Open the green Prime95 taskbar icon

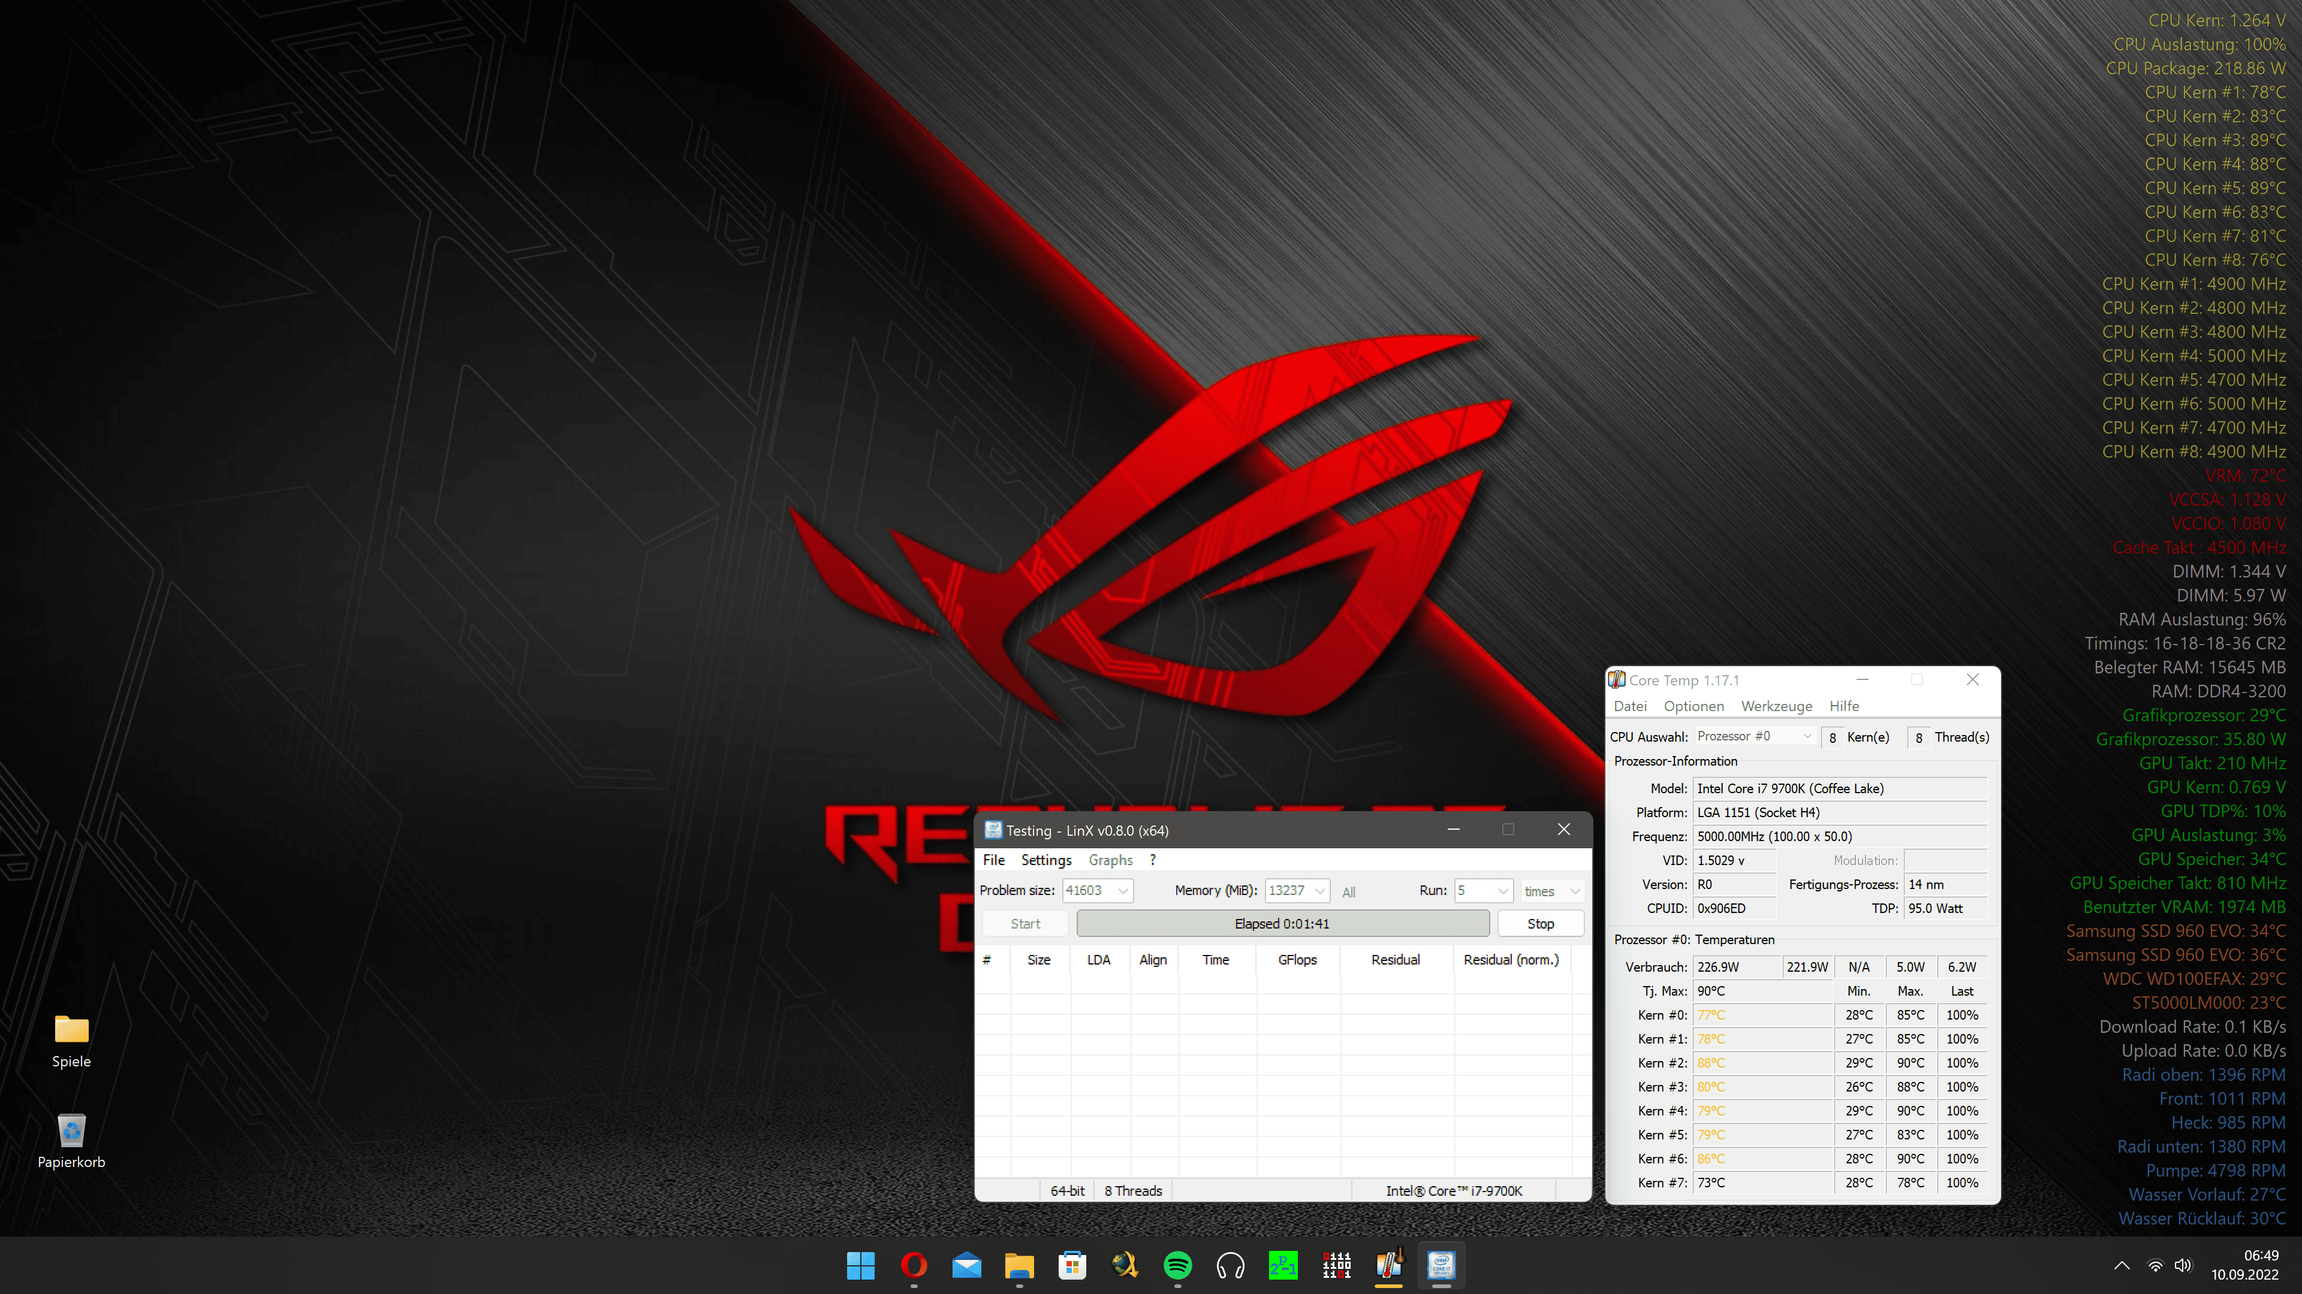tap(1283, 1265)
